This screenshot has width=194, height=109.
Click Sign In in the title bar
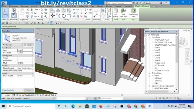point(148,3)
